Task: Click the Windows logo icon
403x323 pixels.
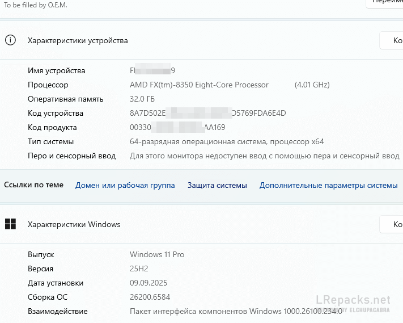Action: click(x=10, y=224)
